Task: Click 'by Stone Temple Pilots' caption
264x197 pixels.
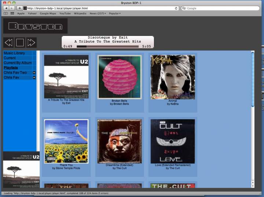Action: (66, 168)
